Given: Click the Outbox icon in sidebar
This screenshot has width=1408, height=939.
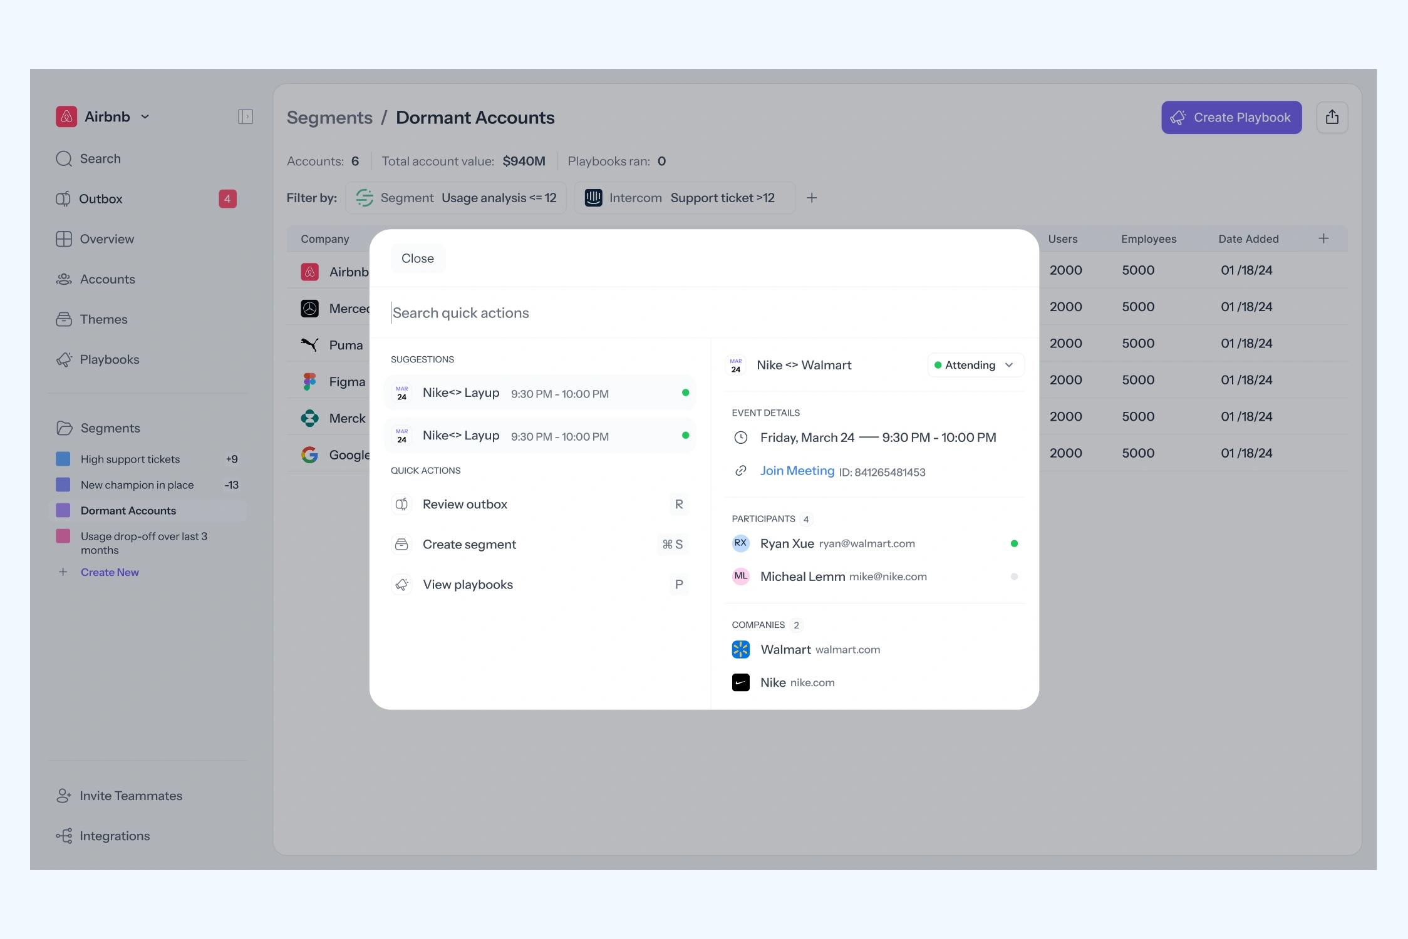Looking at the screenshot, I should 63,199.
